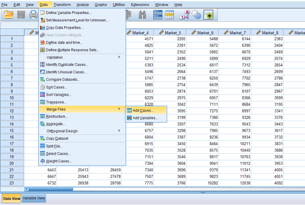Click the yellow table grid toolbar icon

pyautogui.click(x=169, y=14)
